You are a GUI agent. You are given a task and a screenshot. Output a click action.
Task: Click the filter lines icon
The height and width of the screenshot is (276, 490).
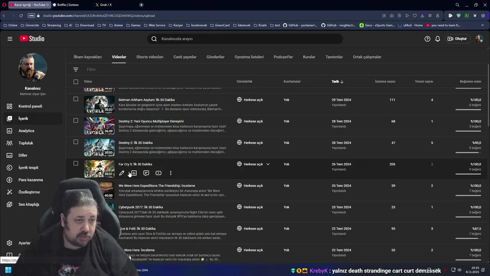click(x=76, y=69)
